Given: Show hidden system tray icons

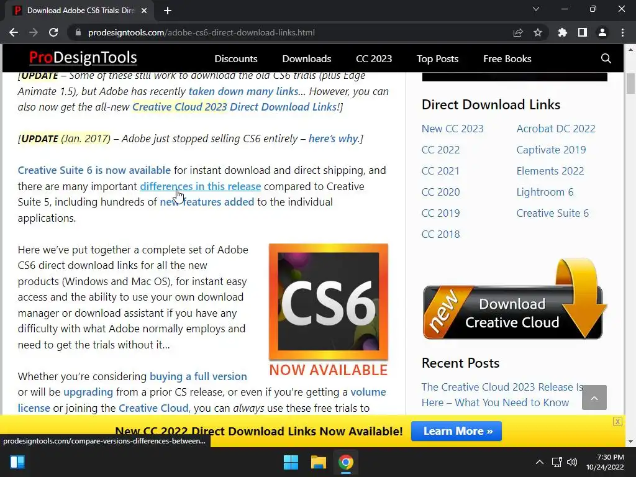Looking at the screenshot, I should click(x=540, y=462).
